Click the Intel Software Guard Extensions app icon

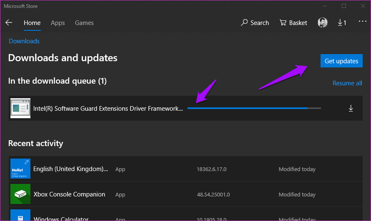click(20, 108)
